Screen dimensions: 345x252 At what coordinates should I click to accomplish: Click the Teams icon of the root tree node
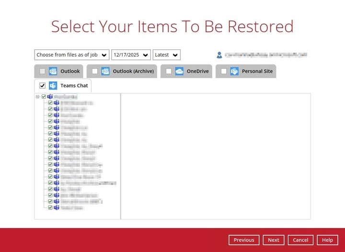click(50, 97)
